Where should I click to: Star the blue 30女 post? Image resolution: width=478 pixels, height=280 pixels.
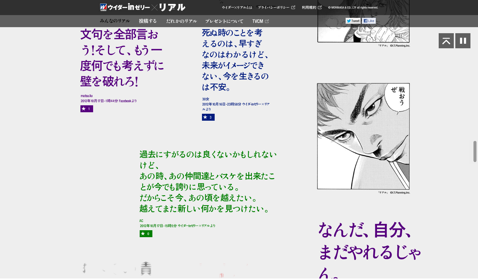point(208,117)
